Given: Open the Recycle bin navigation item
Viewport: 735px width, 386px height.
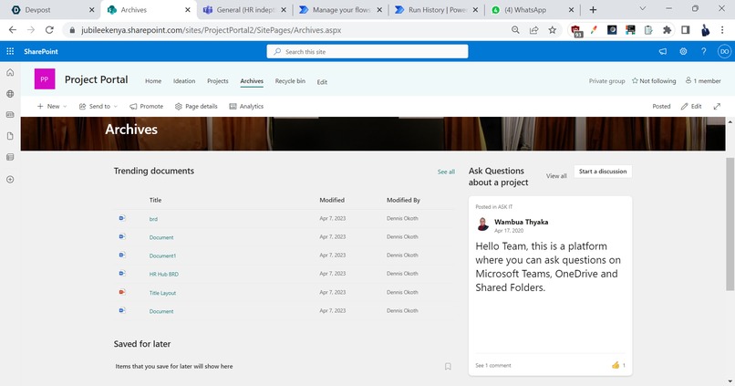Looking at the screenshot, I should pos(290,81).
